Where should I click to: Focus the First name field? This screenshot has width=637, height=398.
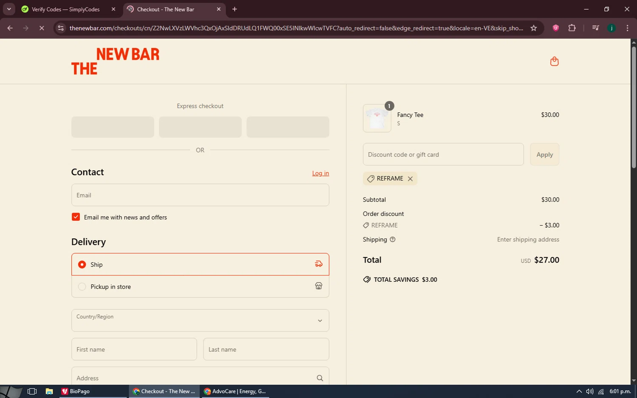click(134, 349)
